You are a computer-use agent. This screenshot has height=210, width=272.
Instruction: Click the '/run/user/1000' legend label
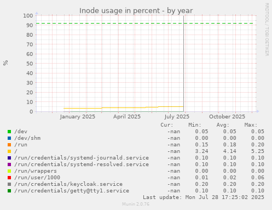tap(37, 178)
